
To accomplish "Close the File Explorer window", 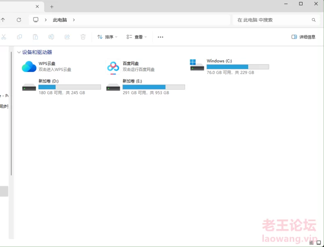I will click(x=316, y=4).
